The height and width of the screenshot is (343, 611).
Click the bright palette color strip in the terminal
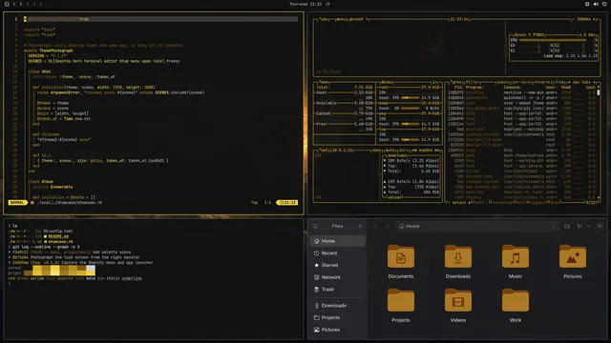[59, 273]
